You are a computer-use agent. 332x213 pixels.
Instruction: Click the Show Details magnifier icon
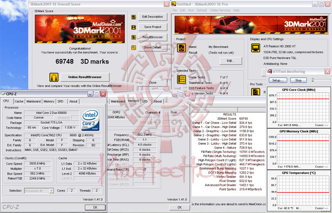click(134, 47)
